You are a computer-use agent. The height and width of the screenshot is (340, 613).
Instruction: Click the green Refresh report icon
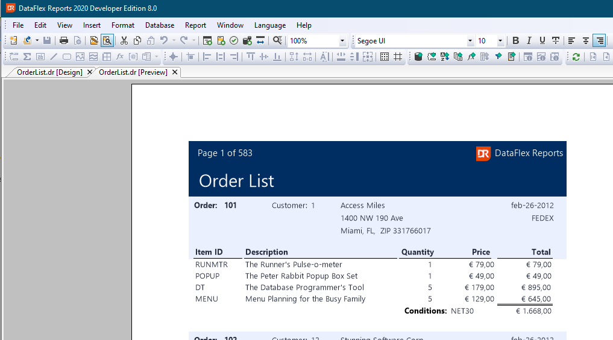click(576, 57)
